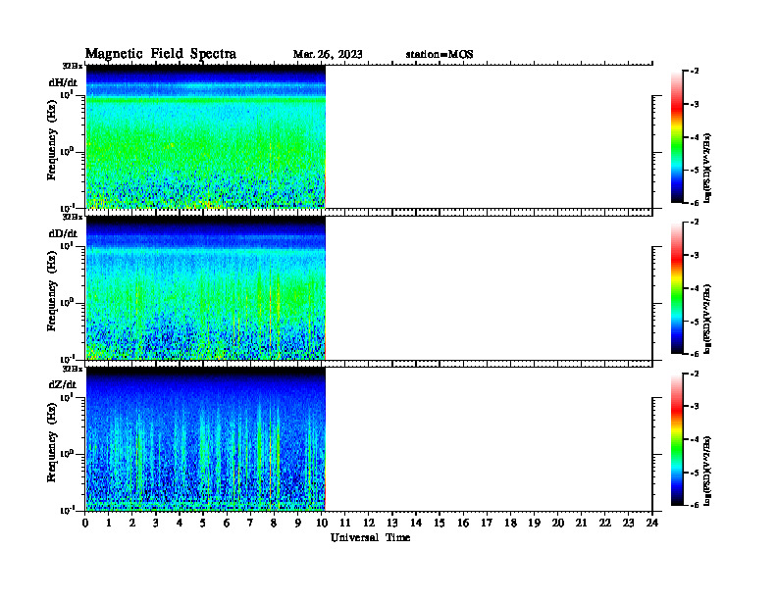Click hour 18 on the Universal Time axis

click(x=510, y=524)
